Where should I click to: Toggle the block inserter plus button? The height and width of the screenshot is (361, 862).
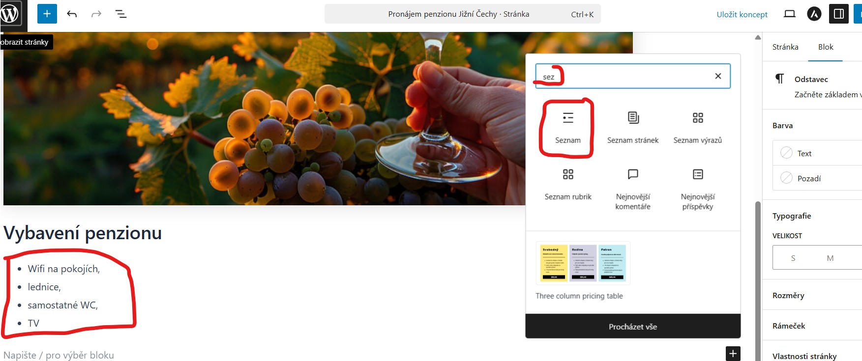pos(47,14)
